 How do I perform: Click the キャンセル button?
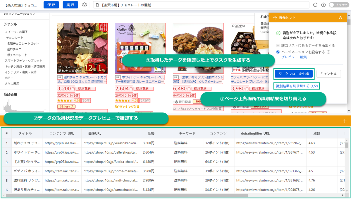(x=328, y=74)
